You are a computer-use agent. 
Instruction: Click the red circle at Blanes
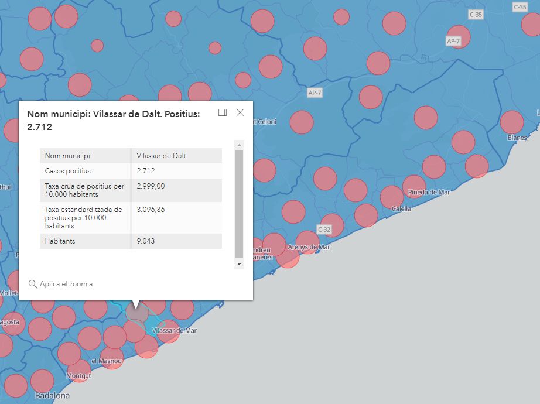click(512, 122)
